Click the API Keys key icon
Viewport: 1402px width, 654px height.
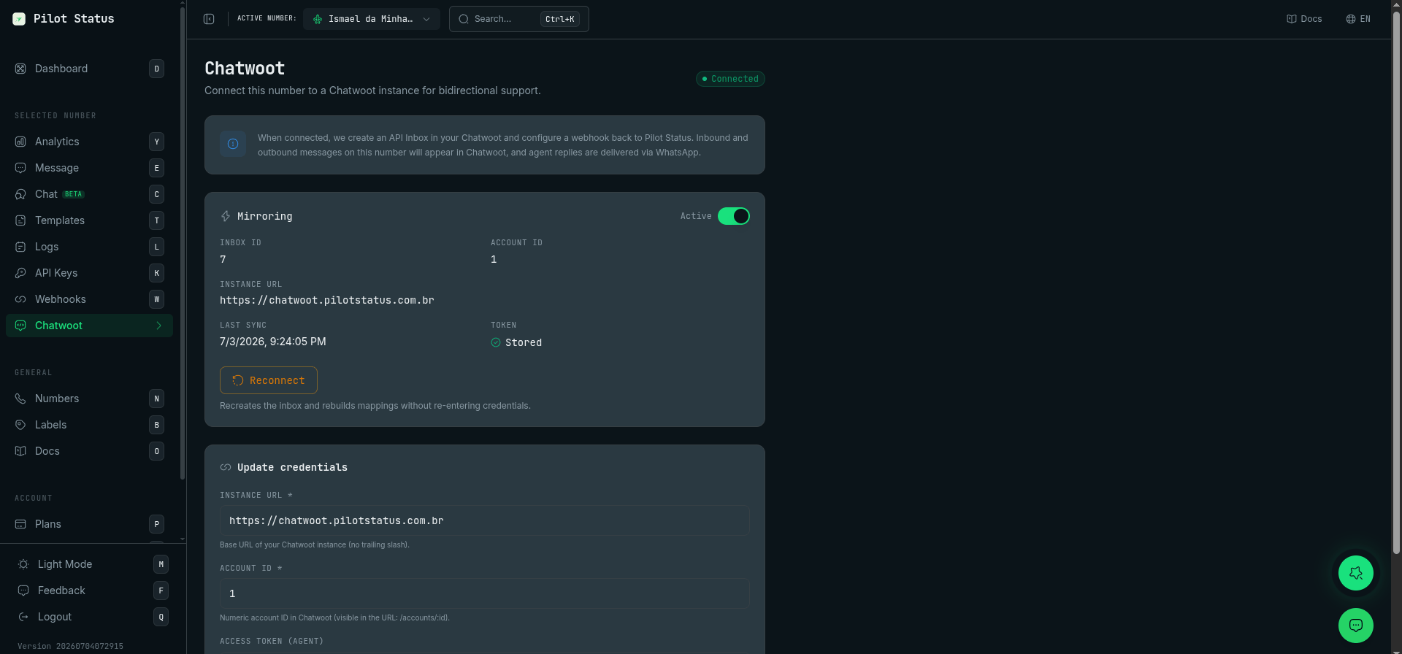(20, 273)
